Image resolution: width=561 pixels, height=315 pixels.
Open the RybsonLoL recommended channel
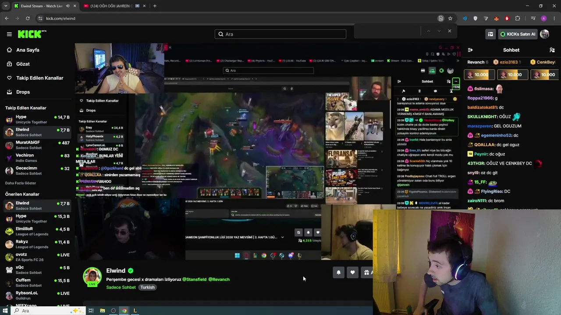click(37, 295)
